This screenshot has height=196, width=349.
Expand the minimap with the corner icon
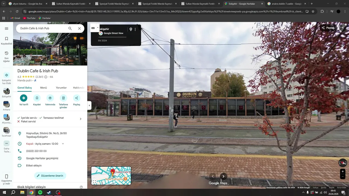coord(94,182)
